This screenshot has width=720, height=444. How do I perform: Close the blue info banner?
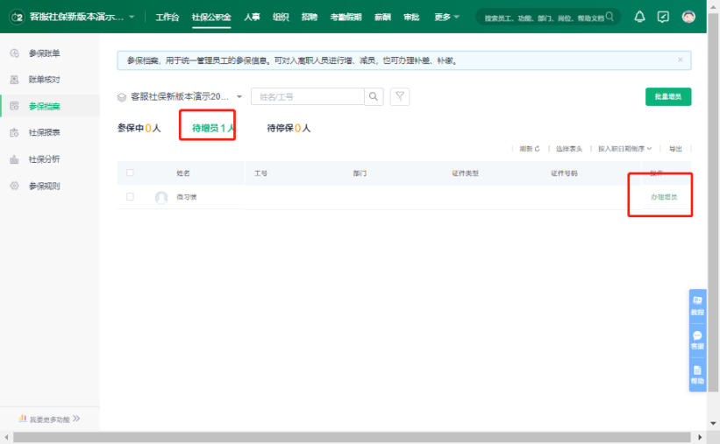681,60
